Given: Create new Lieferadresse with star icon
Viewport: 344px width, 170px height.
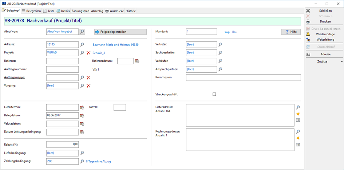Looking at the screenshot, I should pos(298,114).
